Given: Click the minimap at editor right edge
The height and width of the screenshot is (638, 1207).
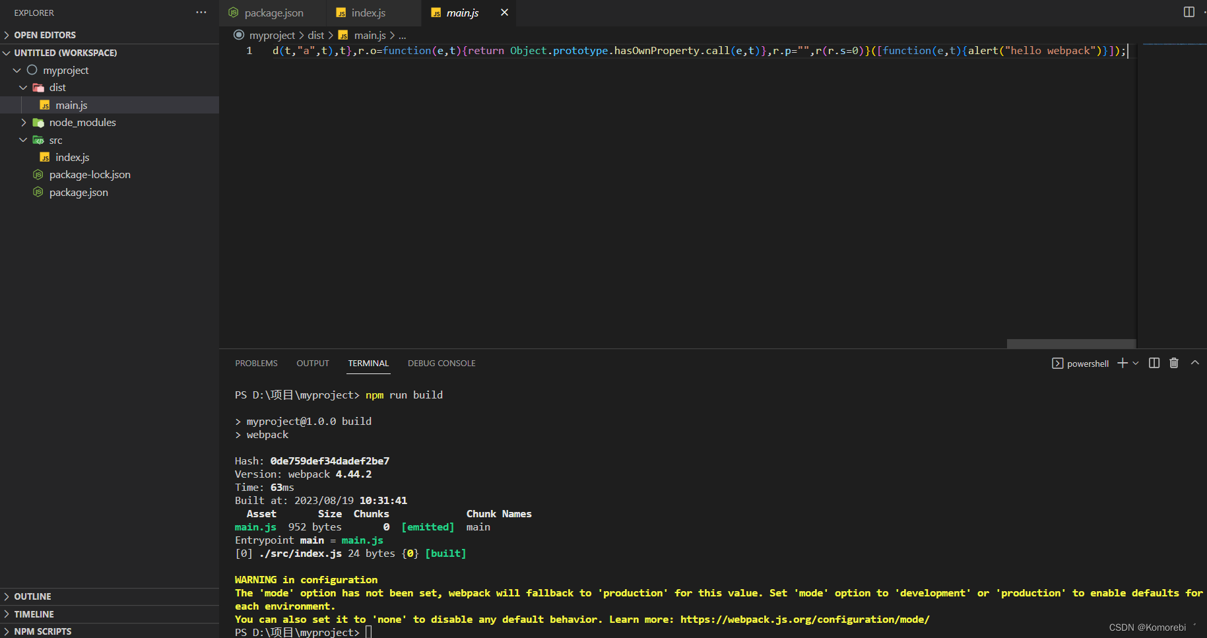Looking at the screenshot, I should [x=1175, y=44].
